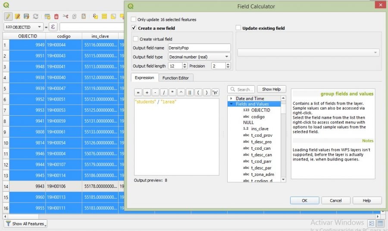Open the Output field type dropdown
388x231 pixels.
(199, 57)
